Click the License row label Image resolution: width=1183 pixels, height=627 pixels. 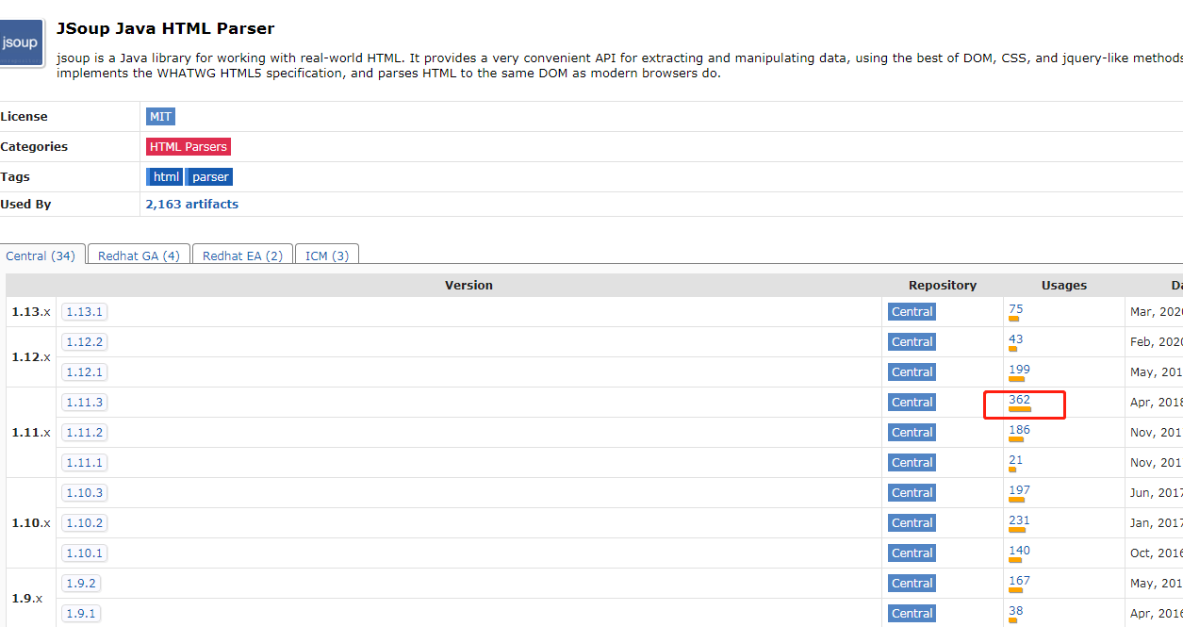pyautogui.click(x=24, y=117)
